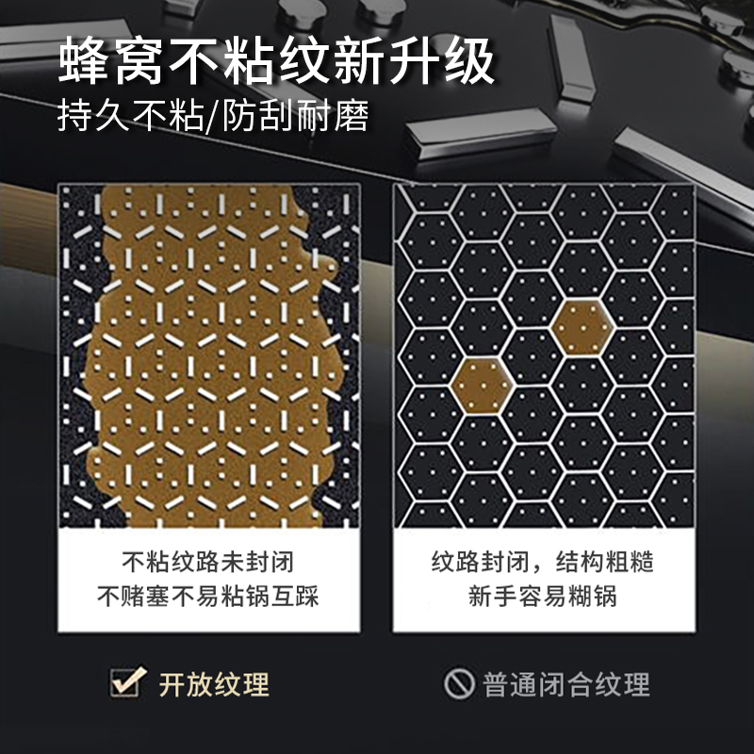Click the white caption box under the left pattern

[x=209, y=581]
